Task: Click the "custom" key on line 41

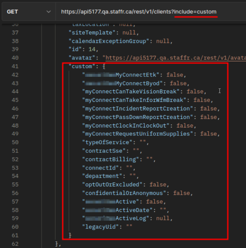Action: click(82, 66)
